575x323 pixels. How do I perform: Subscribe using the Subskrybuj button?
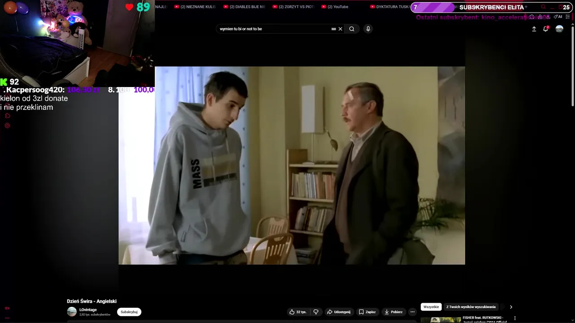pos(129,312)
